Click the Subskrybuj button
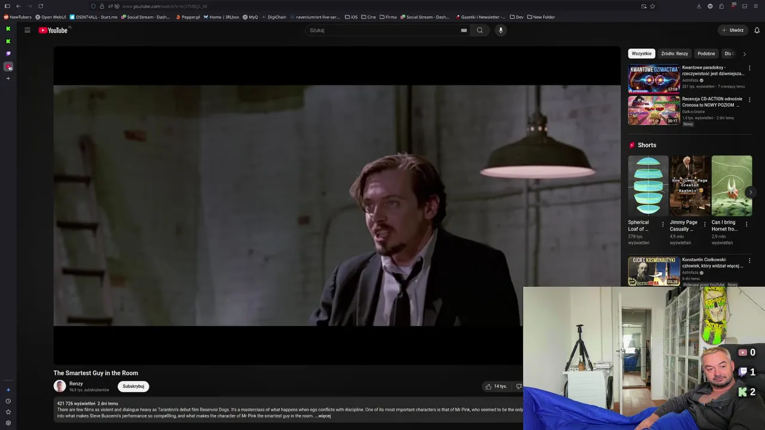Screen dimensions: 765x430 (133, 386)
